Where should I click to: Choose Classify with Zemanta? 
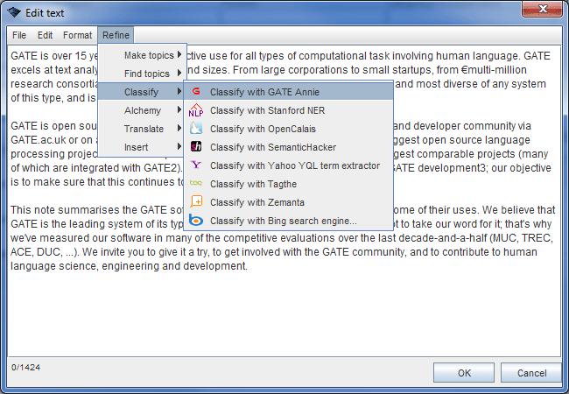(289, 202)
